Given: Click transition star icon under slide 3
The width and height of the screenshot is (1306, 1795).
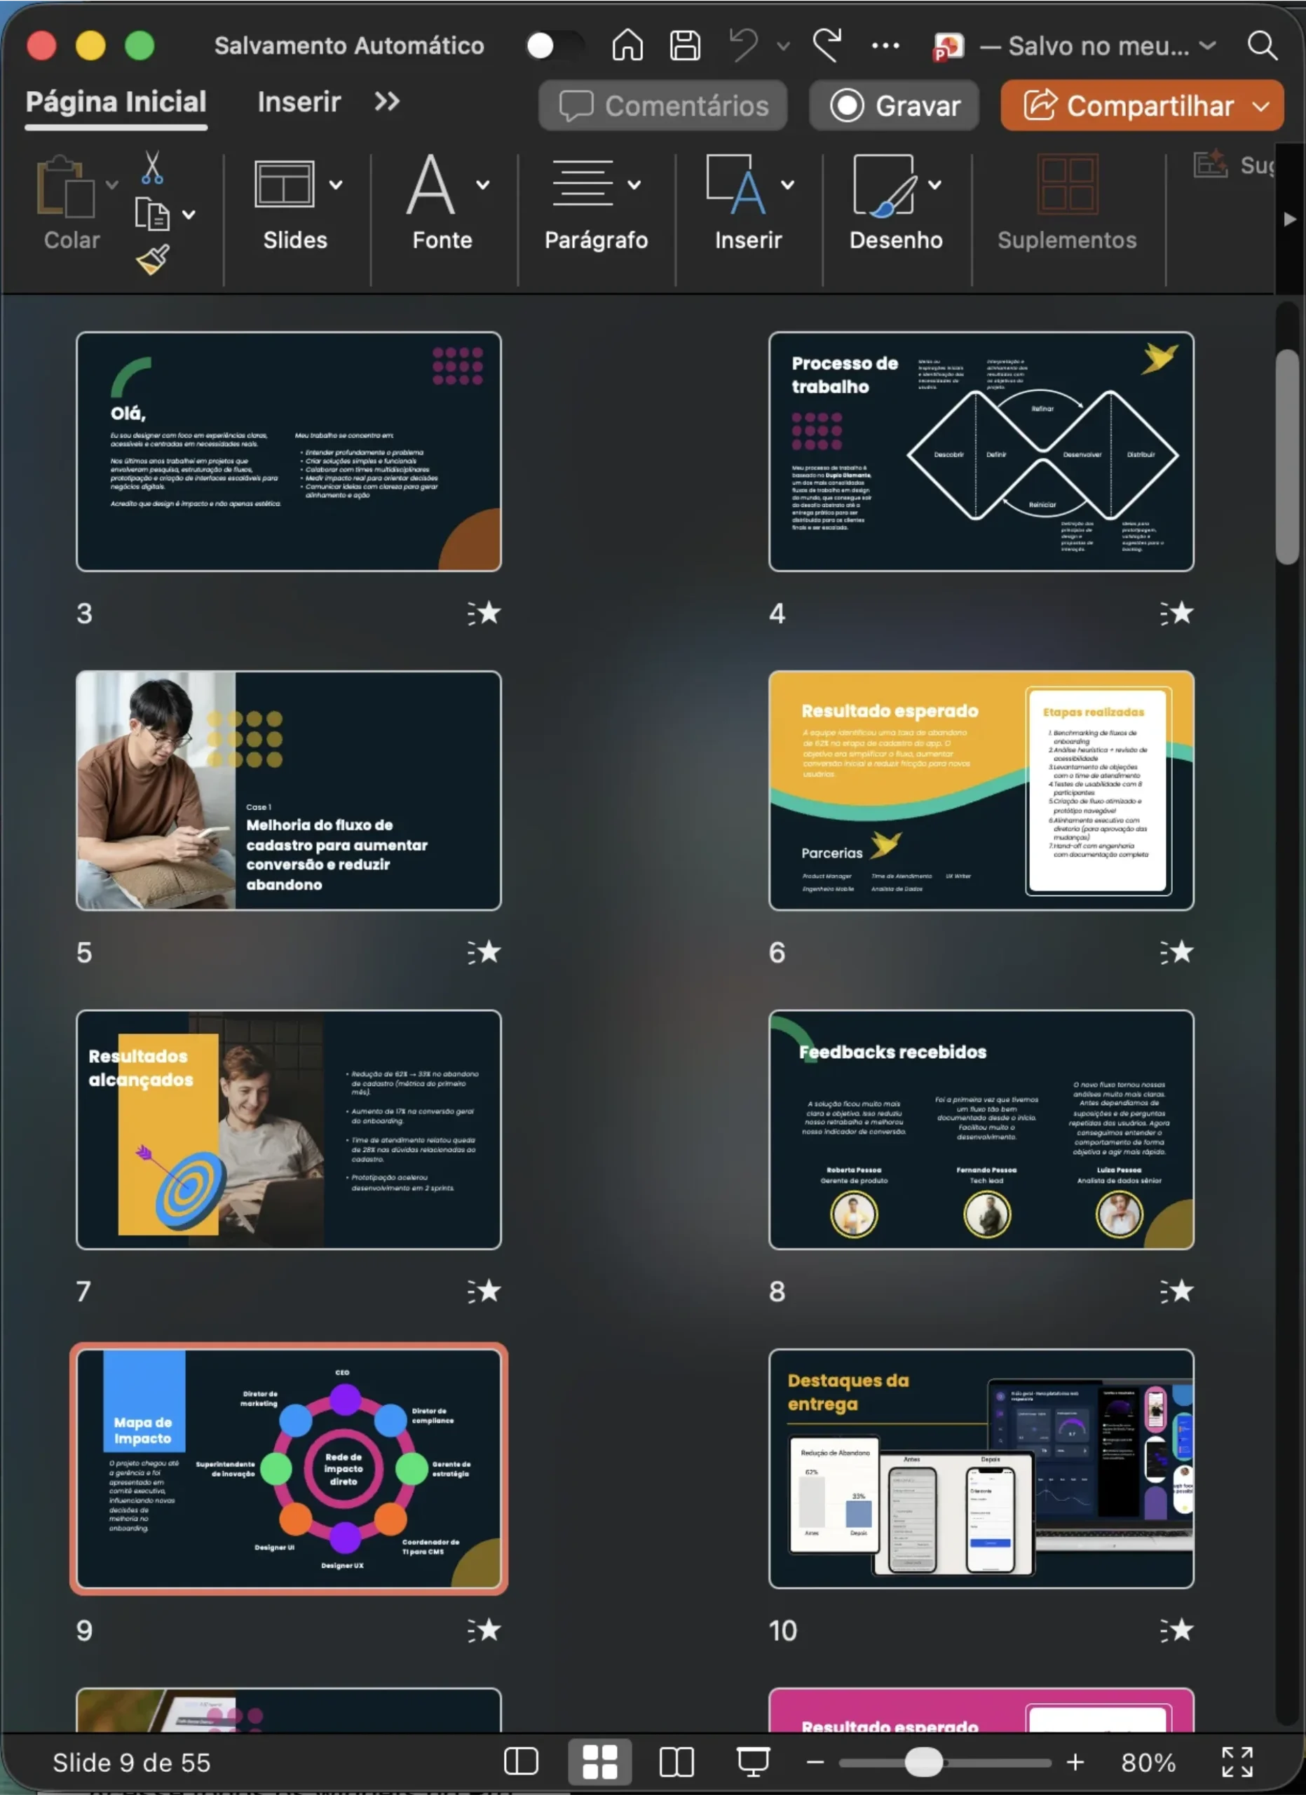Looking at the screenshot, I should pyautogui.click(x=484, y=613).
